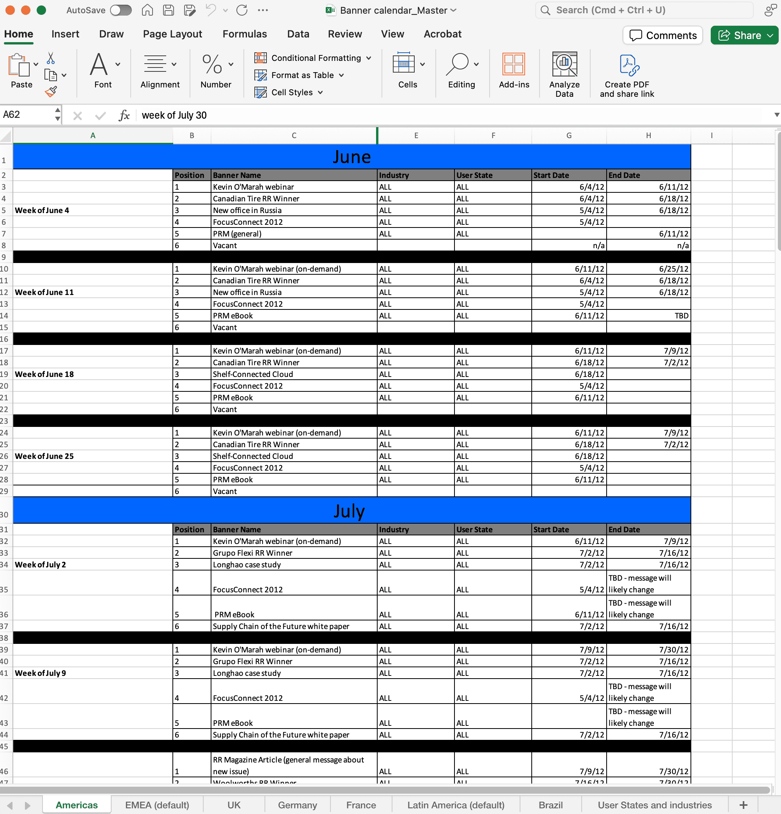Click the confirm checkmark in formula bar
This screenshot has width=781, height=814.
coord(100,116)
